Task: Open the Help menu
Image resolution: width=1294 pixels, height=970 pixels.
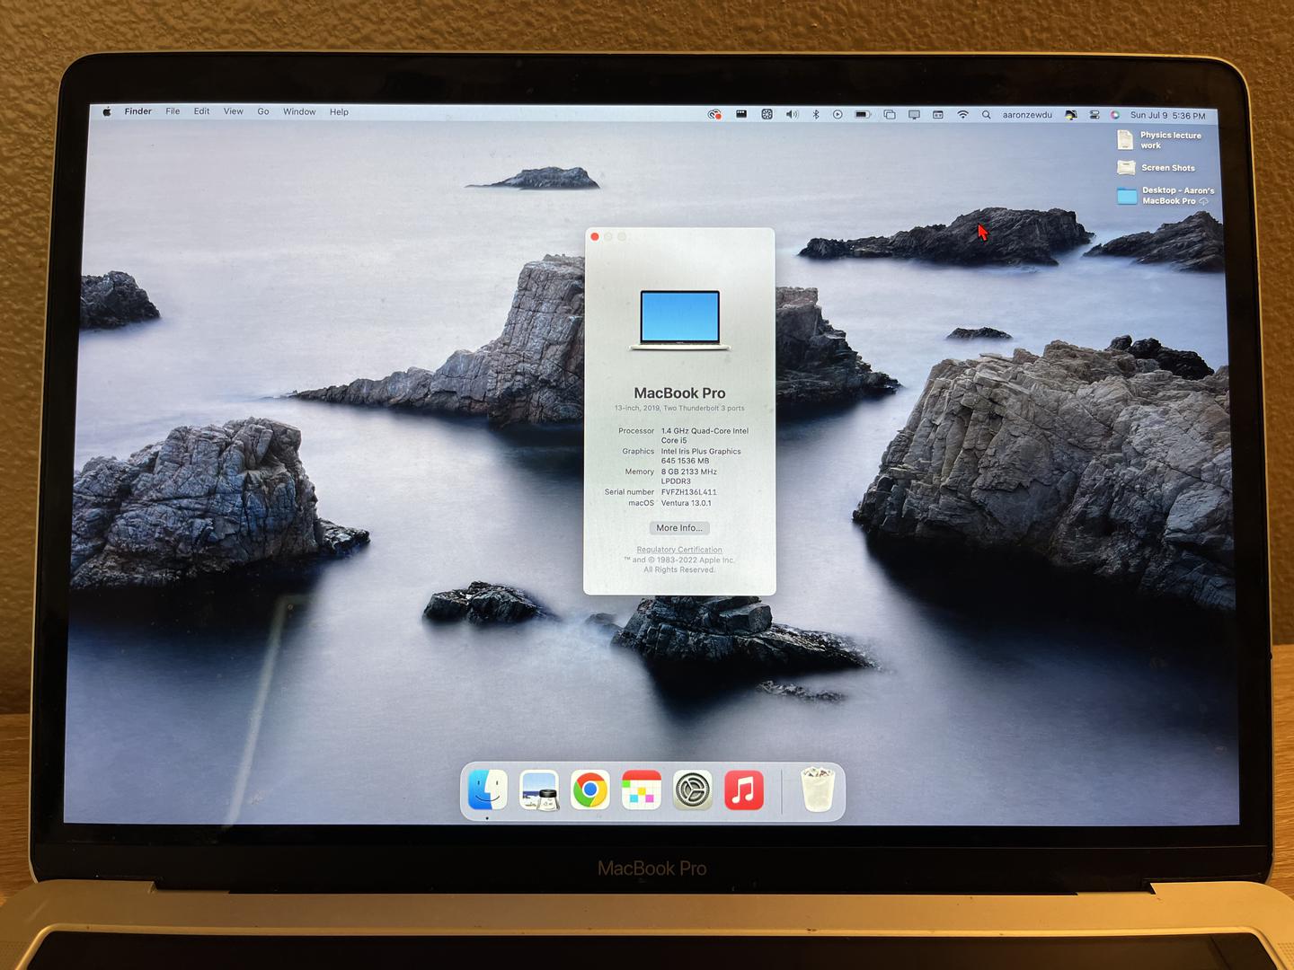Action: pyautogui.click(x=339, y=112)
